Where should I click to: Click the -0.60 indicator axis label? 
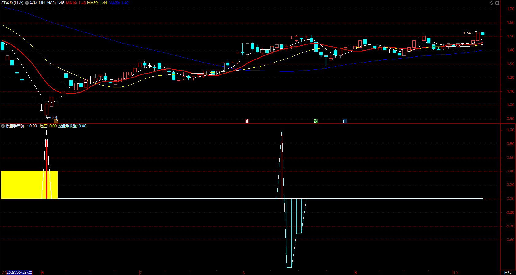pyautogui.click(x=510, y=240)
